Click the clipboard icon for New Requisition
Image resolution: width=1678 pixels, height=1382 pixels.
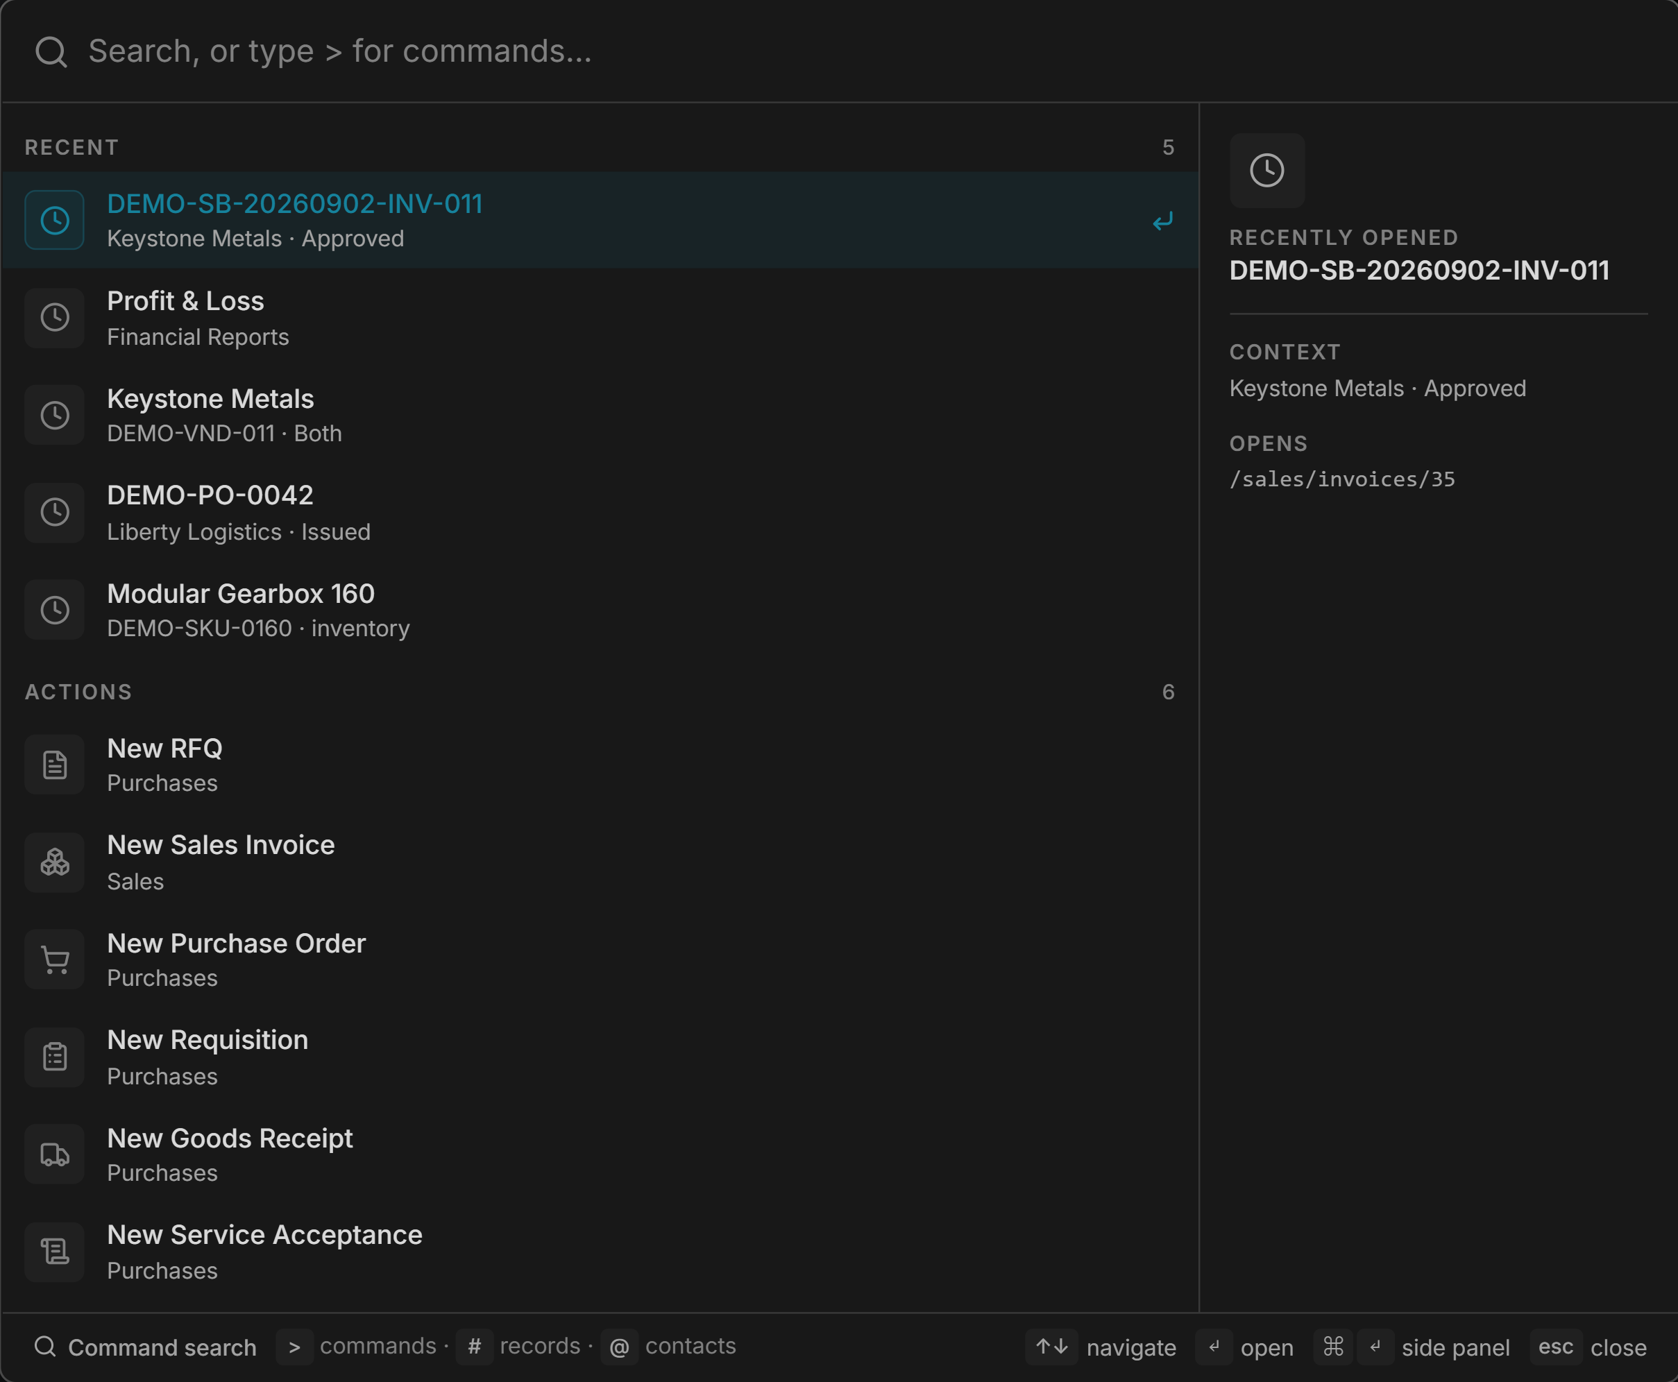(54, 1057)
